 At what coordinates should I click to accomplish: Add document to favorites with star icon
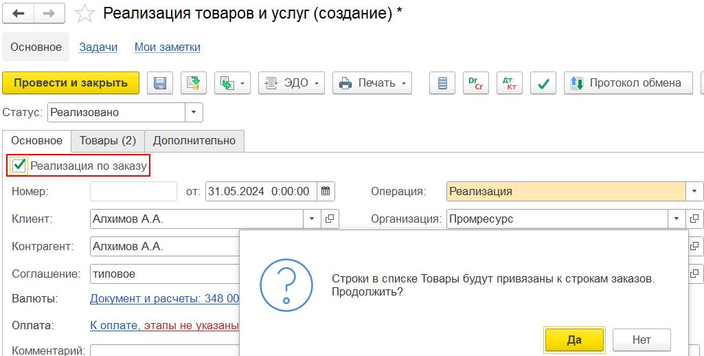(x=84, y=13)
